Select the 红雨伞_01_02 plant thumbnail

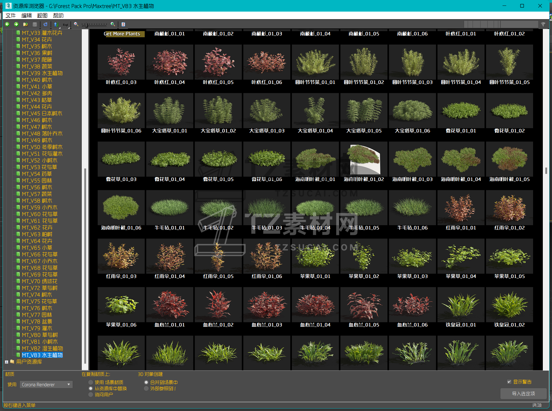coord(510,208)
